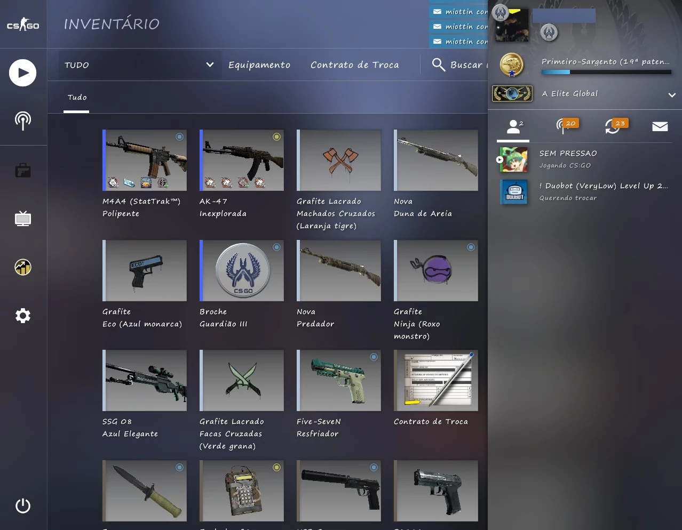Open the Contrato de Troca menu item

pyautogui.click(x=355, y=65)
